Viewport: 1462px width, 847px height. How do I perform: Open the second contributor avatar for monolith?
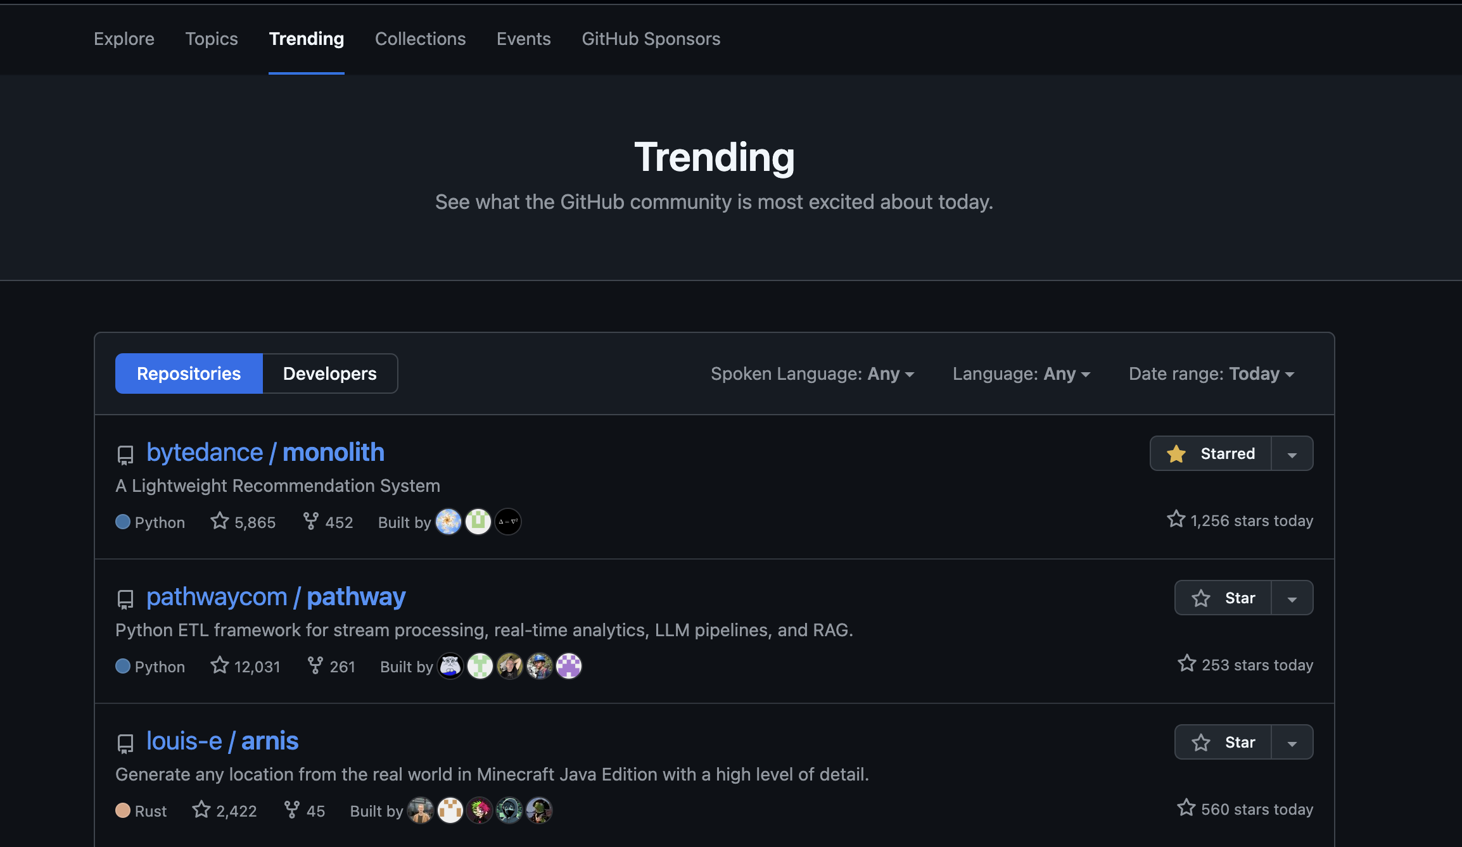478,522
